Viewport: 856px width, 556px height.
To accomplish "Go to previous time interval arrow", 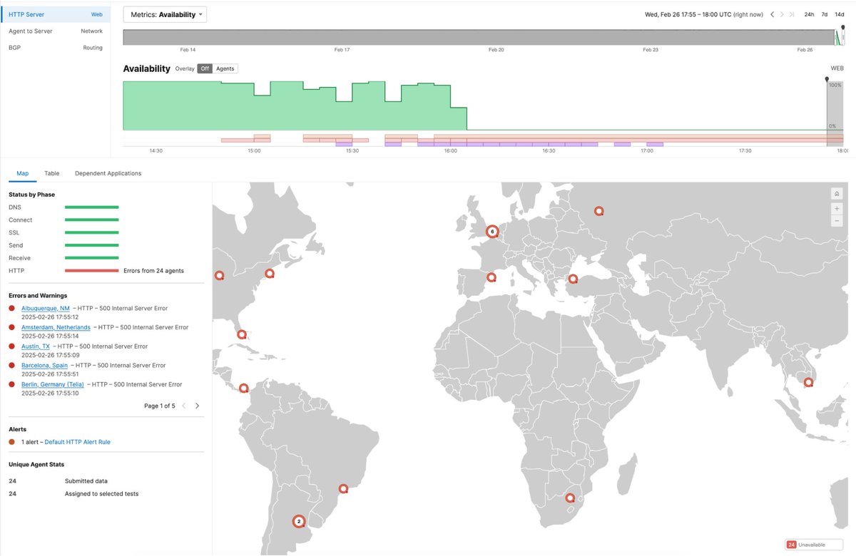I will 772,14.
